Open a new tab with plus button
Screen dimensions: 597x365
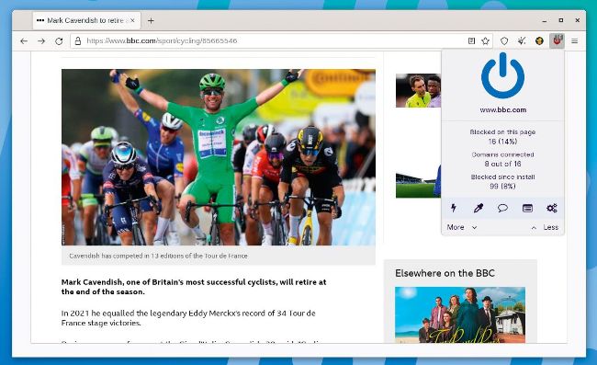point(151,20)
